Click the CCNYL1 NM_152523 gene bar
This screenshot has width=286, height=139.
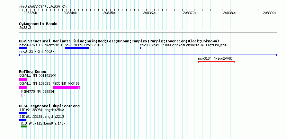click(23, 87)
